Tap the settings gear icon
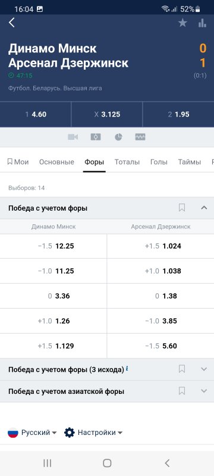Image resolution: width=214 pixels, height=476 pixels. (x=70, y=433)
